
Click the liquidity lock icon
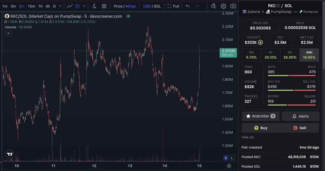(x=260, y=42)
